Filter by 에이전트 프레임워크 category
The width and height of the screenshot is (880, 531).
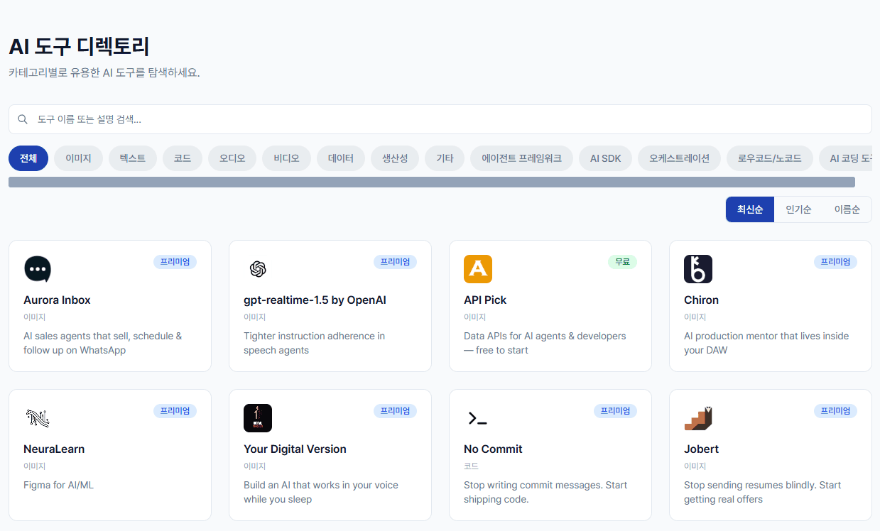(521, 158)
